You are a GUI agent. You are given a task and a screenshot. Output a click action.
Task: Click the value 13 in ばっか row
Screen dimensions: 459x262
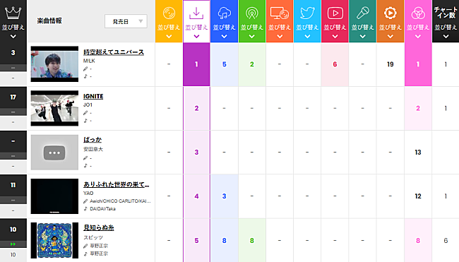pos(418,153)
